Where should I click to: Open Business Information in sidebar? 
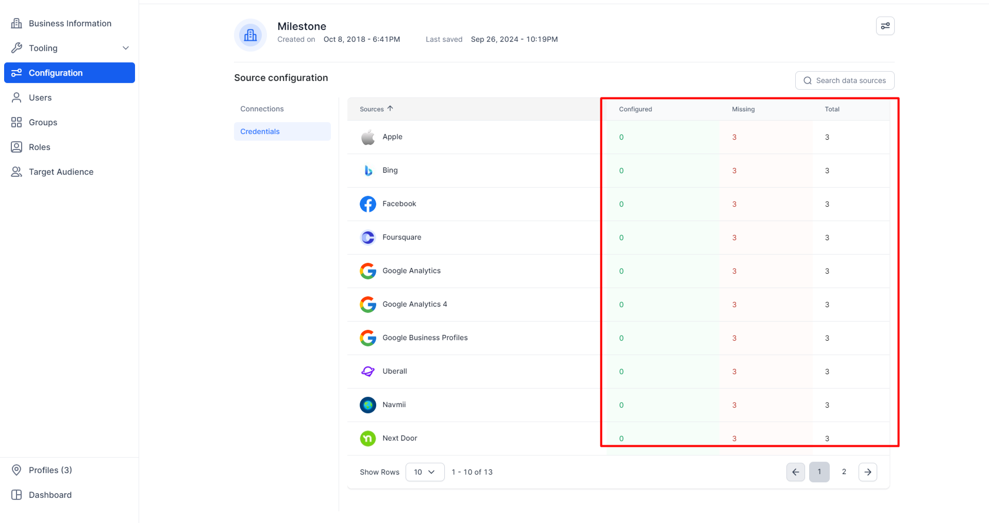pos(70,23)
